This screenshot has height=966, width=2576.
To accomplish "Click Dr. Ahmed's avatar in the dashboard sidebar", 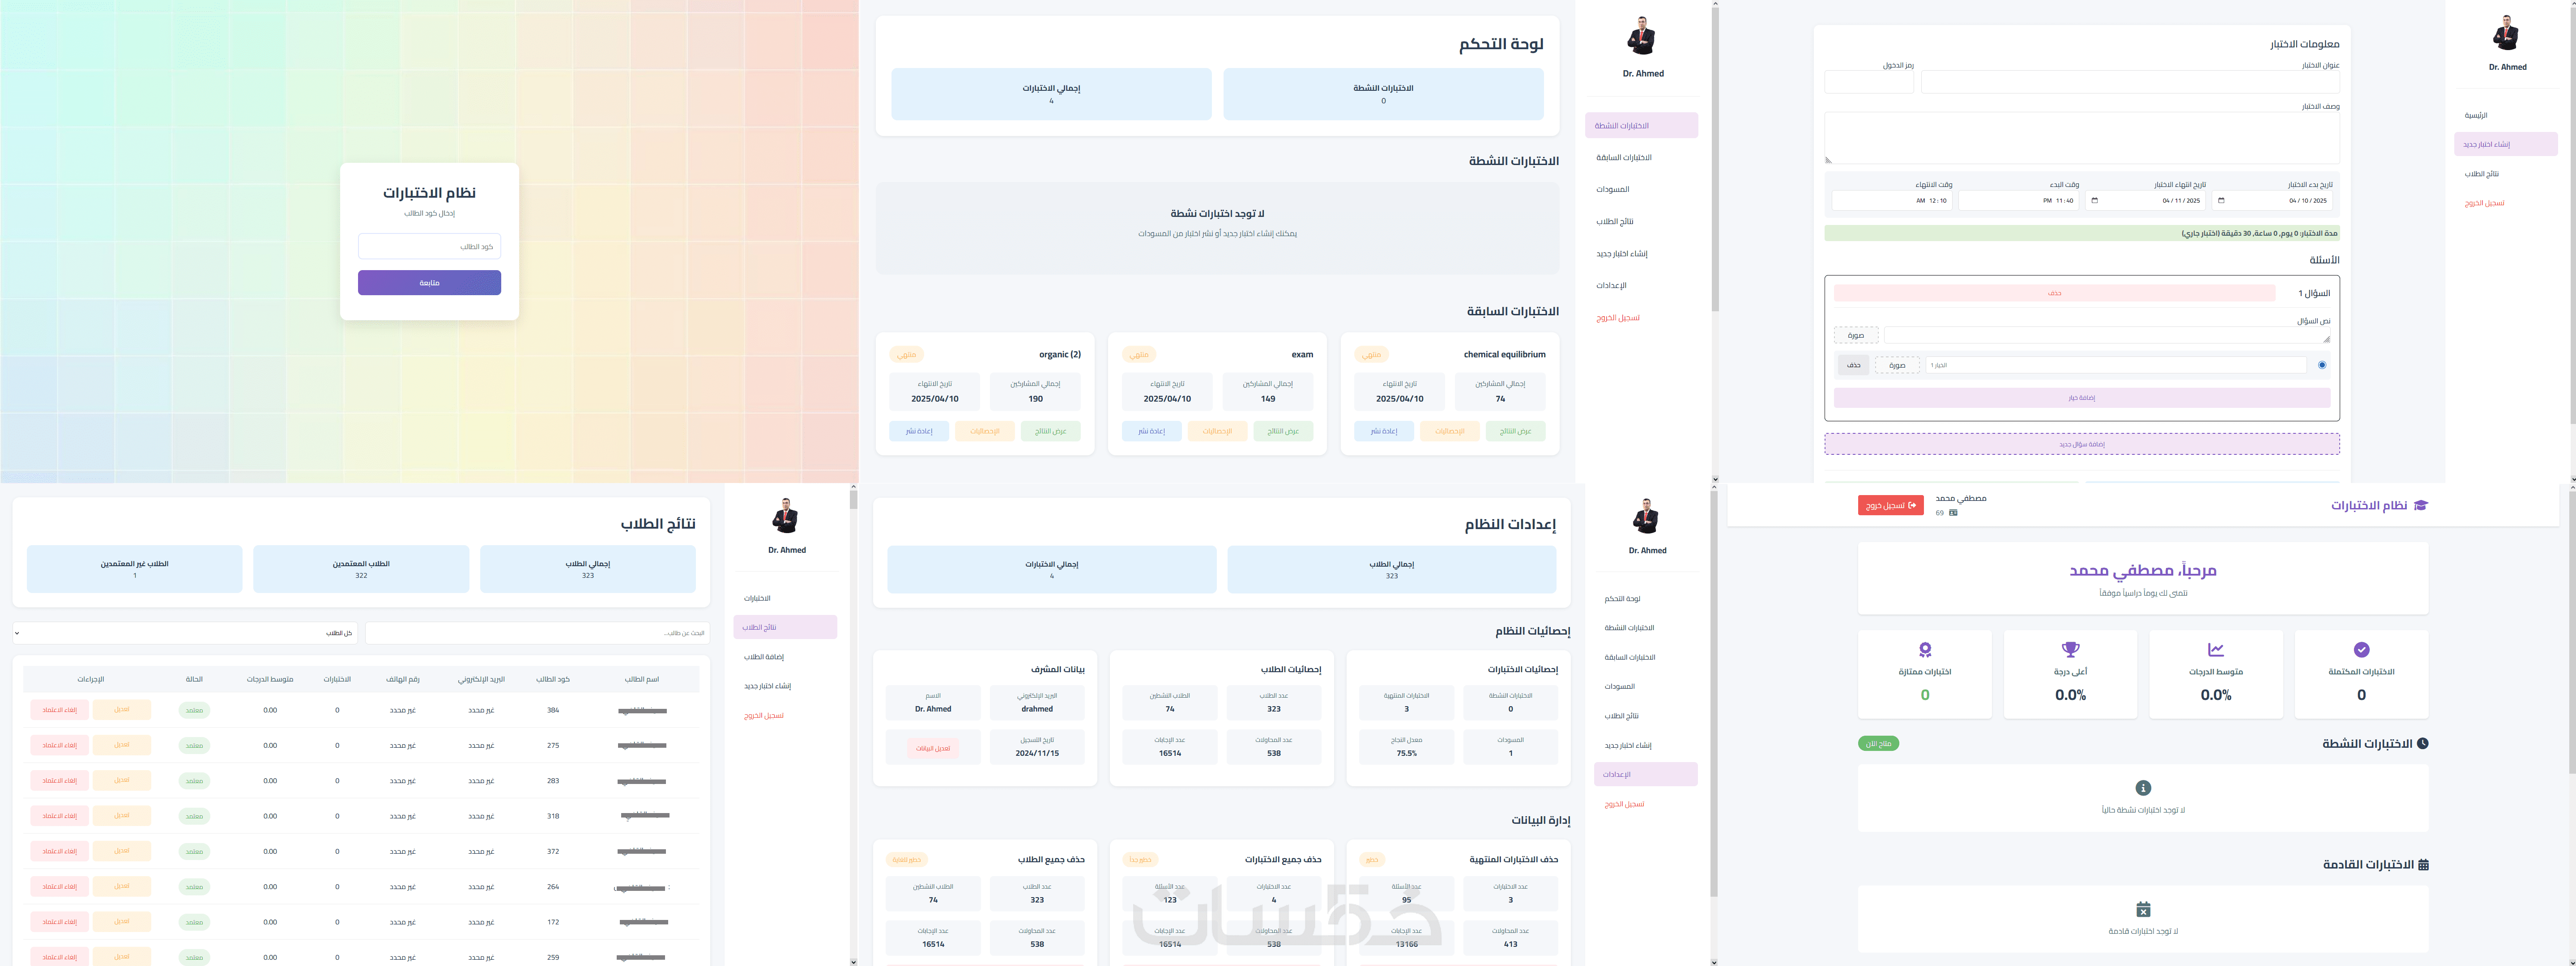I will tap(1642, 36).
